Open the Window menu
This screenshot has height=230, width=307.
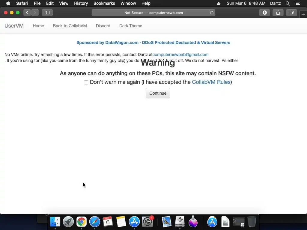(x=128, y=3)
